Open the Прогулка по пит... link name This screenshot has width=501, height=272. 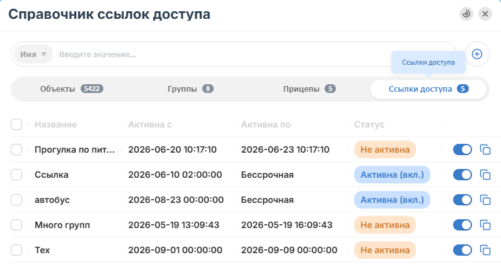[x=74, y=150]
